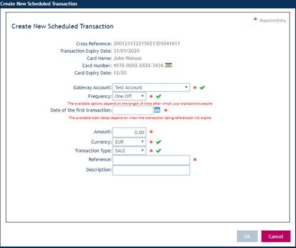Click the Required Entry legend asterisk
Screen dimensions: 296x248
[x=255, y=19]
